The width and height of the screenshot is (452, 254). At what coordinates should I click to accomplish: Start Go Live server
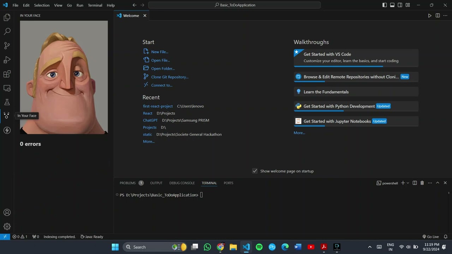(x=430, y=237)
